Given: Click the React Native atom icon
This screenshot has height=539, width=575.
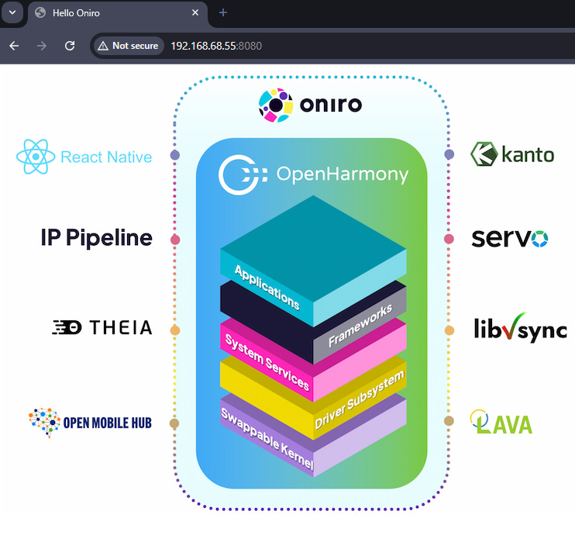Looking at the screenshot, I should tap(36, 157).
